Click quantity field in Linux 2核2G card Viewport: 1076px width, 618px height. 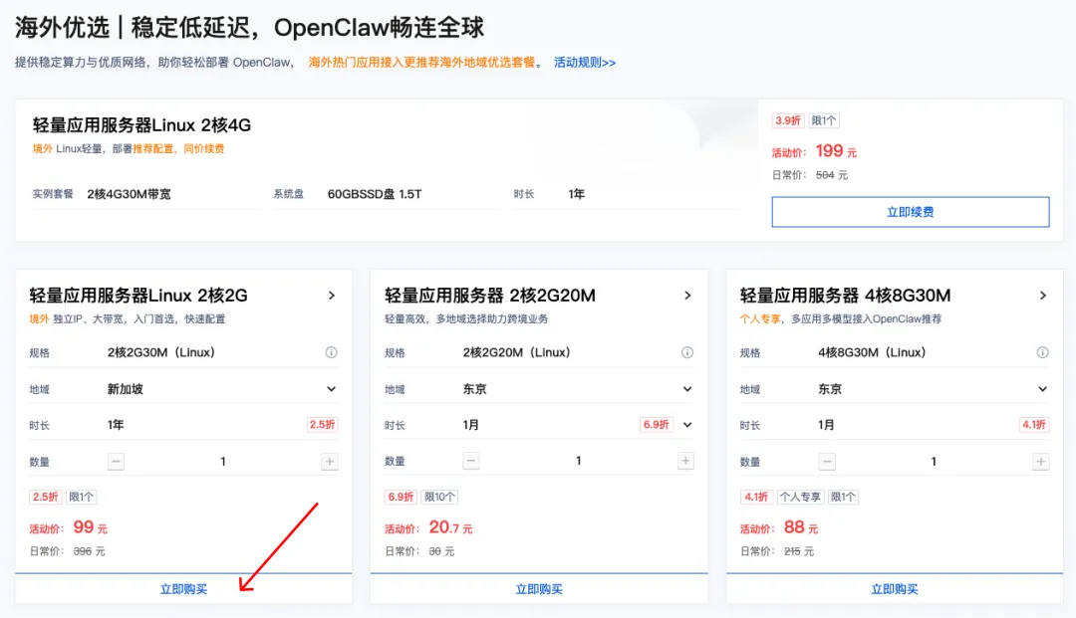222,461
